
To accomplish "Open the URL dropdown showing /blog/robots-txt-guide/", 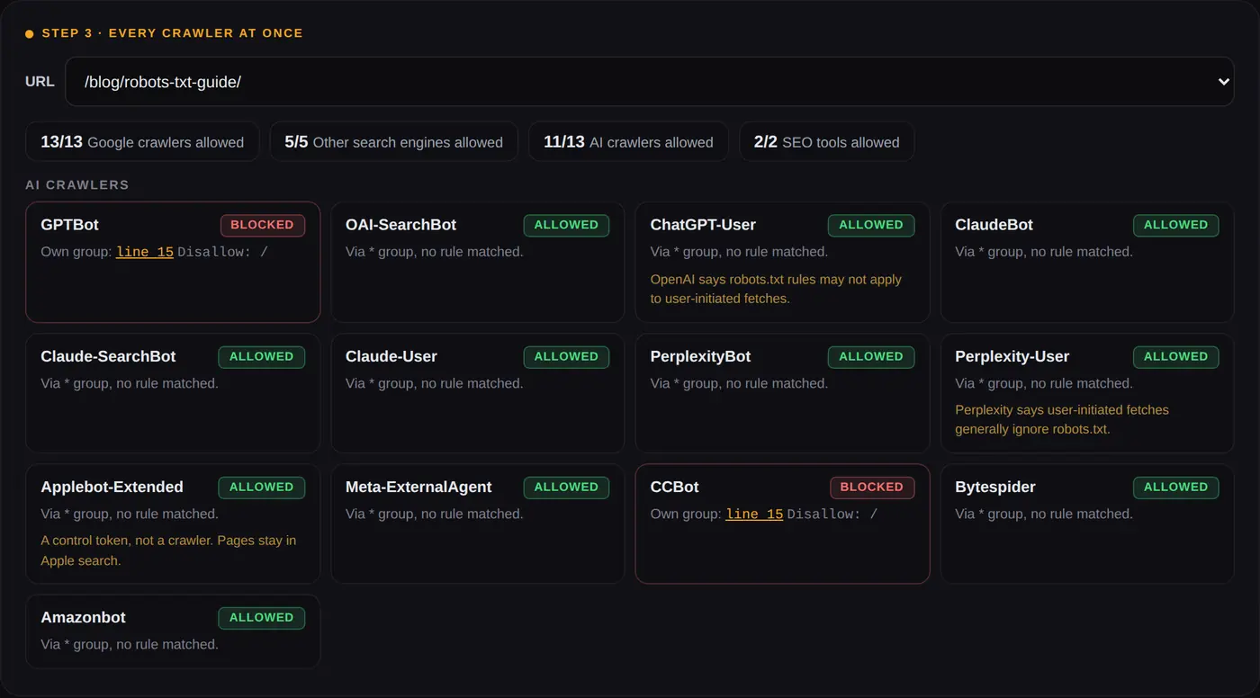I will click(650, 82).
